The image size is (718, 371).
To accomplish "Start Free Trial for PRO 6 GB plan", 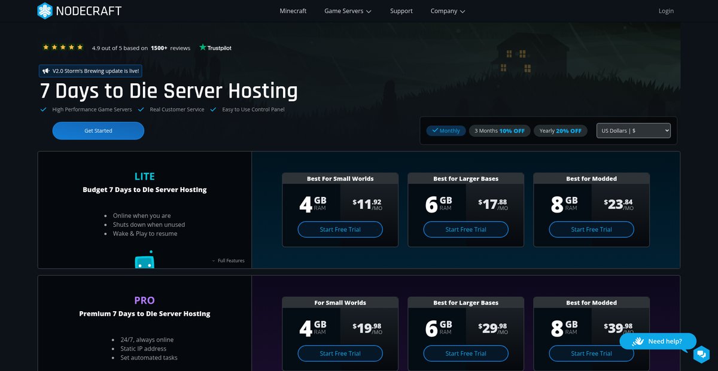I will [466, 354].
